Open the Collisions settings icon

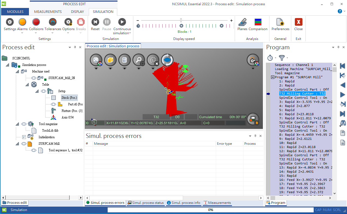click(x=36, y=22)
